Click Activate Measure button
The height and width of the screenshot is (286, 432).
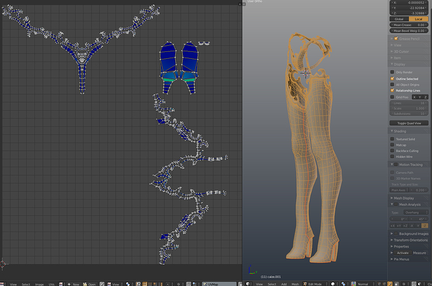403,253
